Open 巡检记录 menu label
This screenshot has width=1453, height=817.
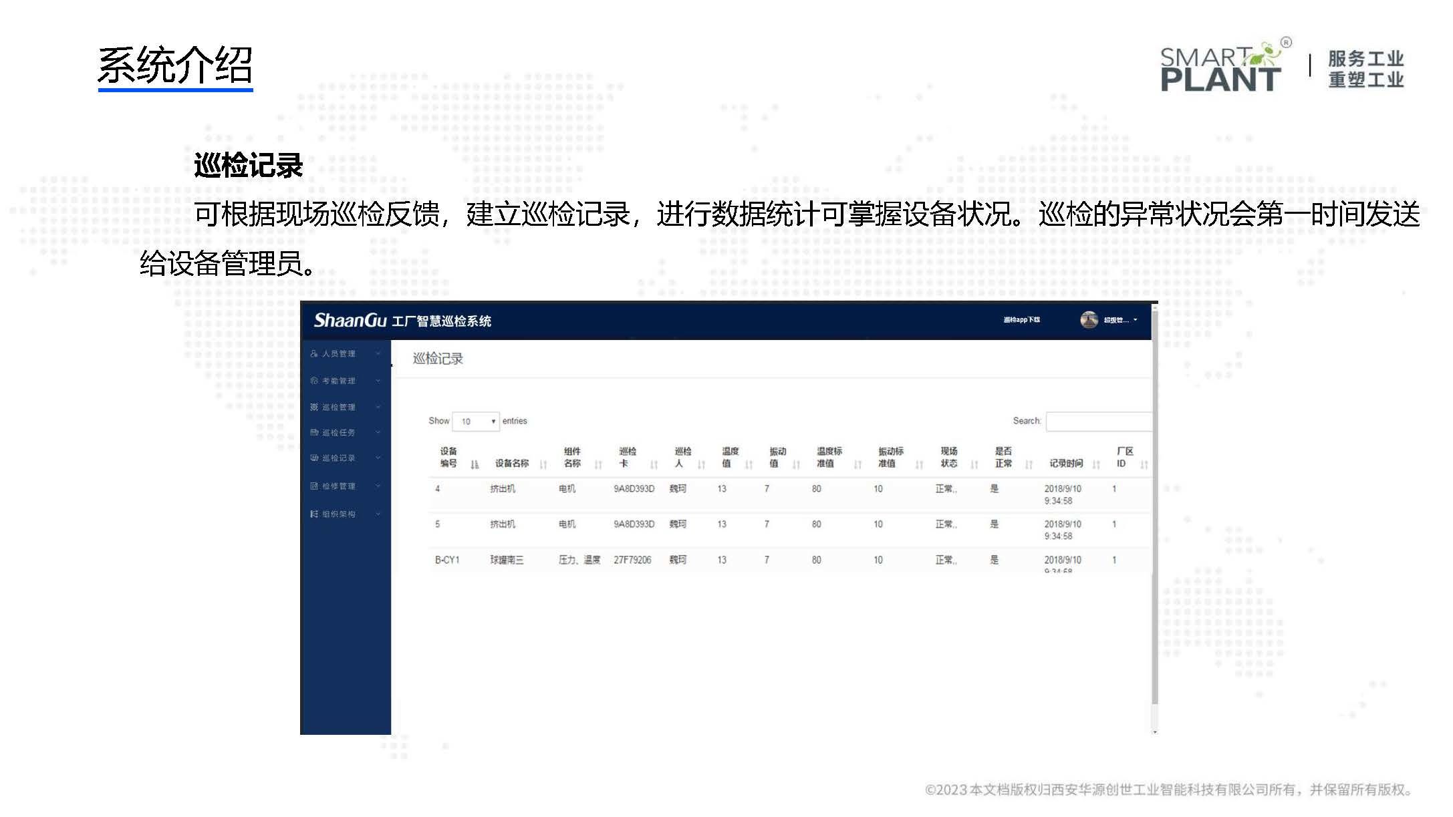339,458
